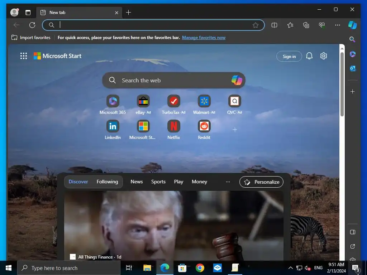This screenshot has width=367, height=275.
Task: Open the Windows Start menu
Action: (9, 268)
